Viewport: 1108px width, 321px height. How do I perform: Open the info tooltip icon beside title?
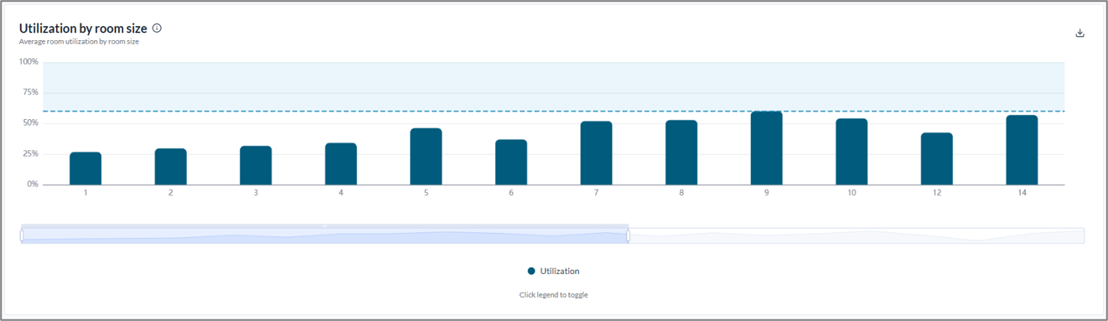[x=157, y=28]
